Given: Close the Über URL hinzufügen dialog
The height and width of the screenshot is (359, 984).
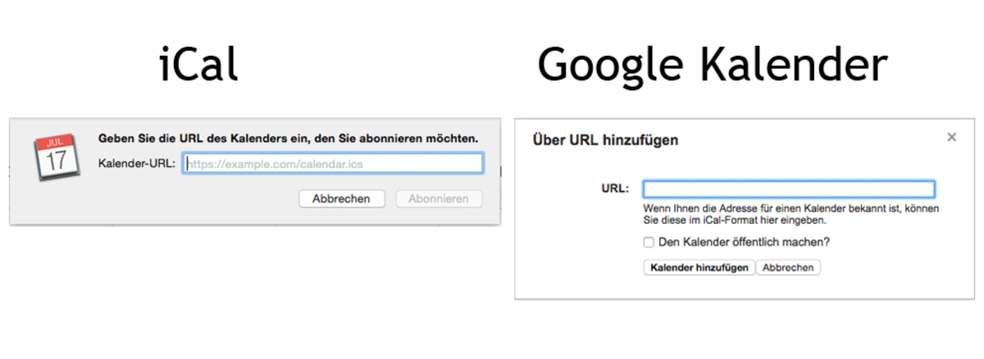Looking at the screenshot, I should (x=951, y=138).
